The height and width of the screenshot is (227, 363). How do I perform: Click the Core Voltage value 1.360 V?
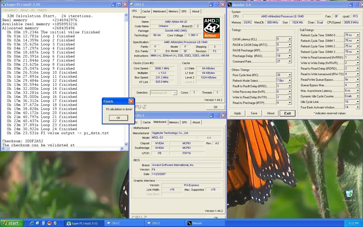[x=193, y=35]
